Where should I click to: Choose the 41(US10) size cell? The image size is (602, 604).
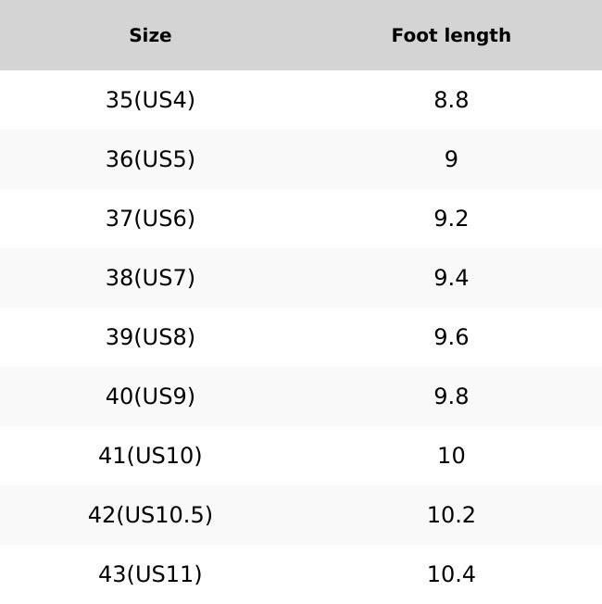(x=150, y=456)
